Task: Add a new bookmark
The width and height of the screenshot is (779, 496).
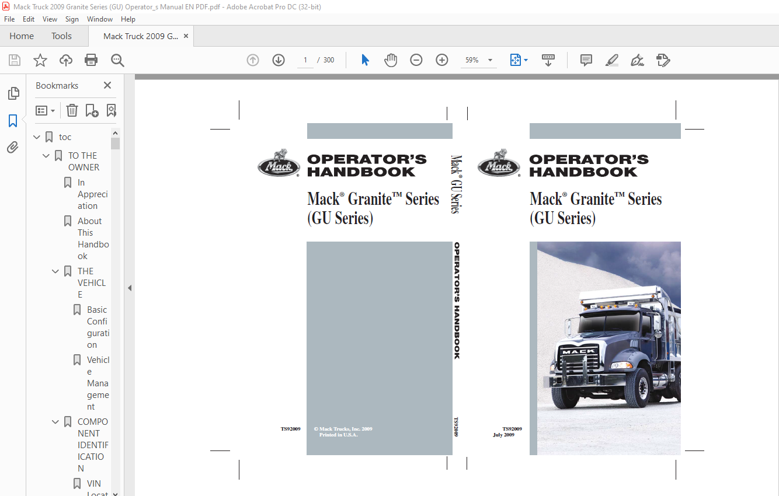Action: [x=92, y=110]
